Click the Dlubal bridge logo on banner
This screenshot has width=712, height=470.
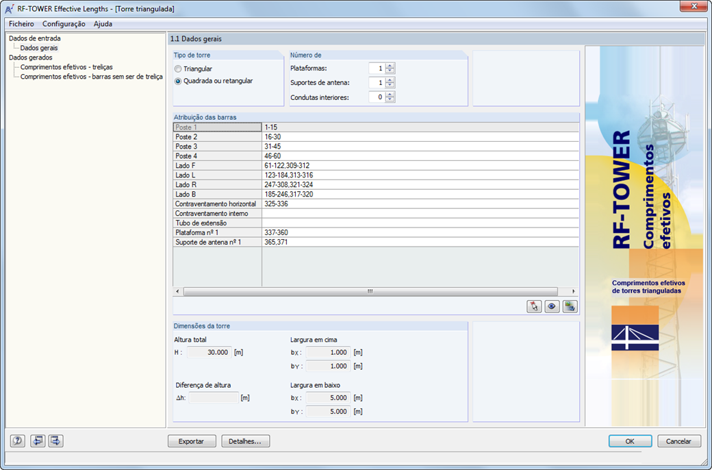[x=635, y=337]
